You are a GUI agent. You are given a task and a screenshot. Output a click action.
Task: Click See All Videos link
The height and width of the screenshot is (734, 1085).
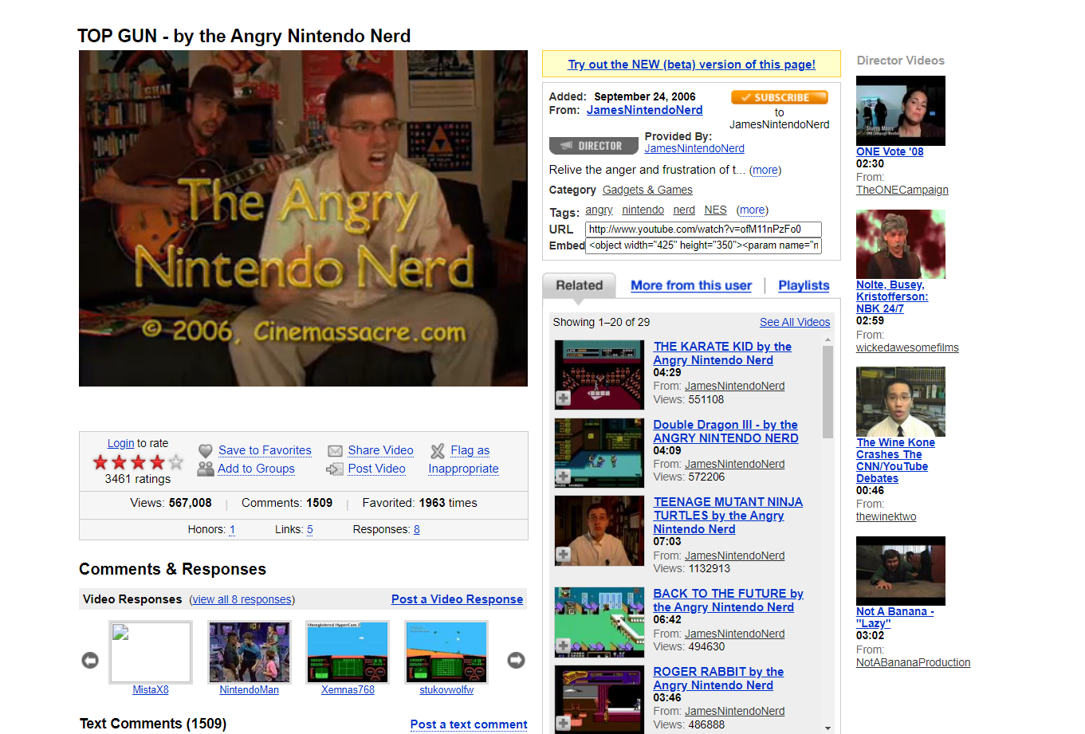795,322
